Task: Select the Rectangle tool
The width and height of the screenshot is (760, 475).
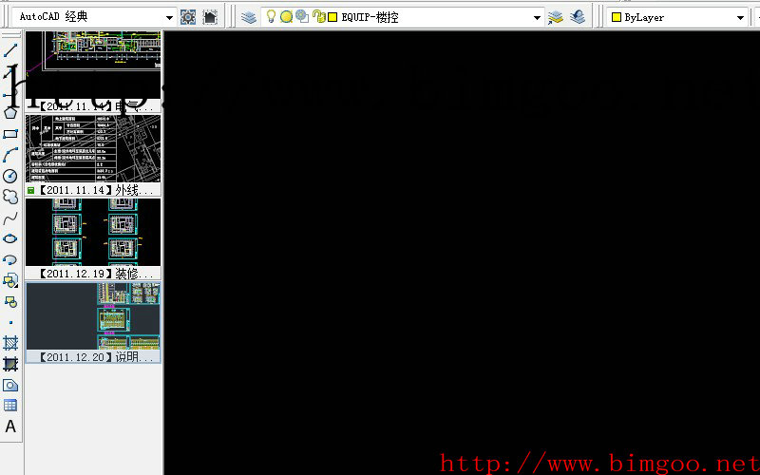Action: [x=10, y=134]
